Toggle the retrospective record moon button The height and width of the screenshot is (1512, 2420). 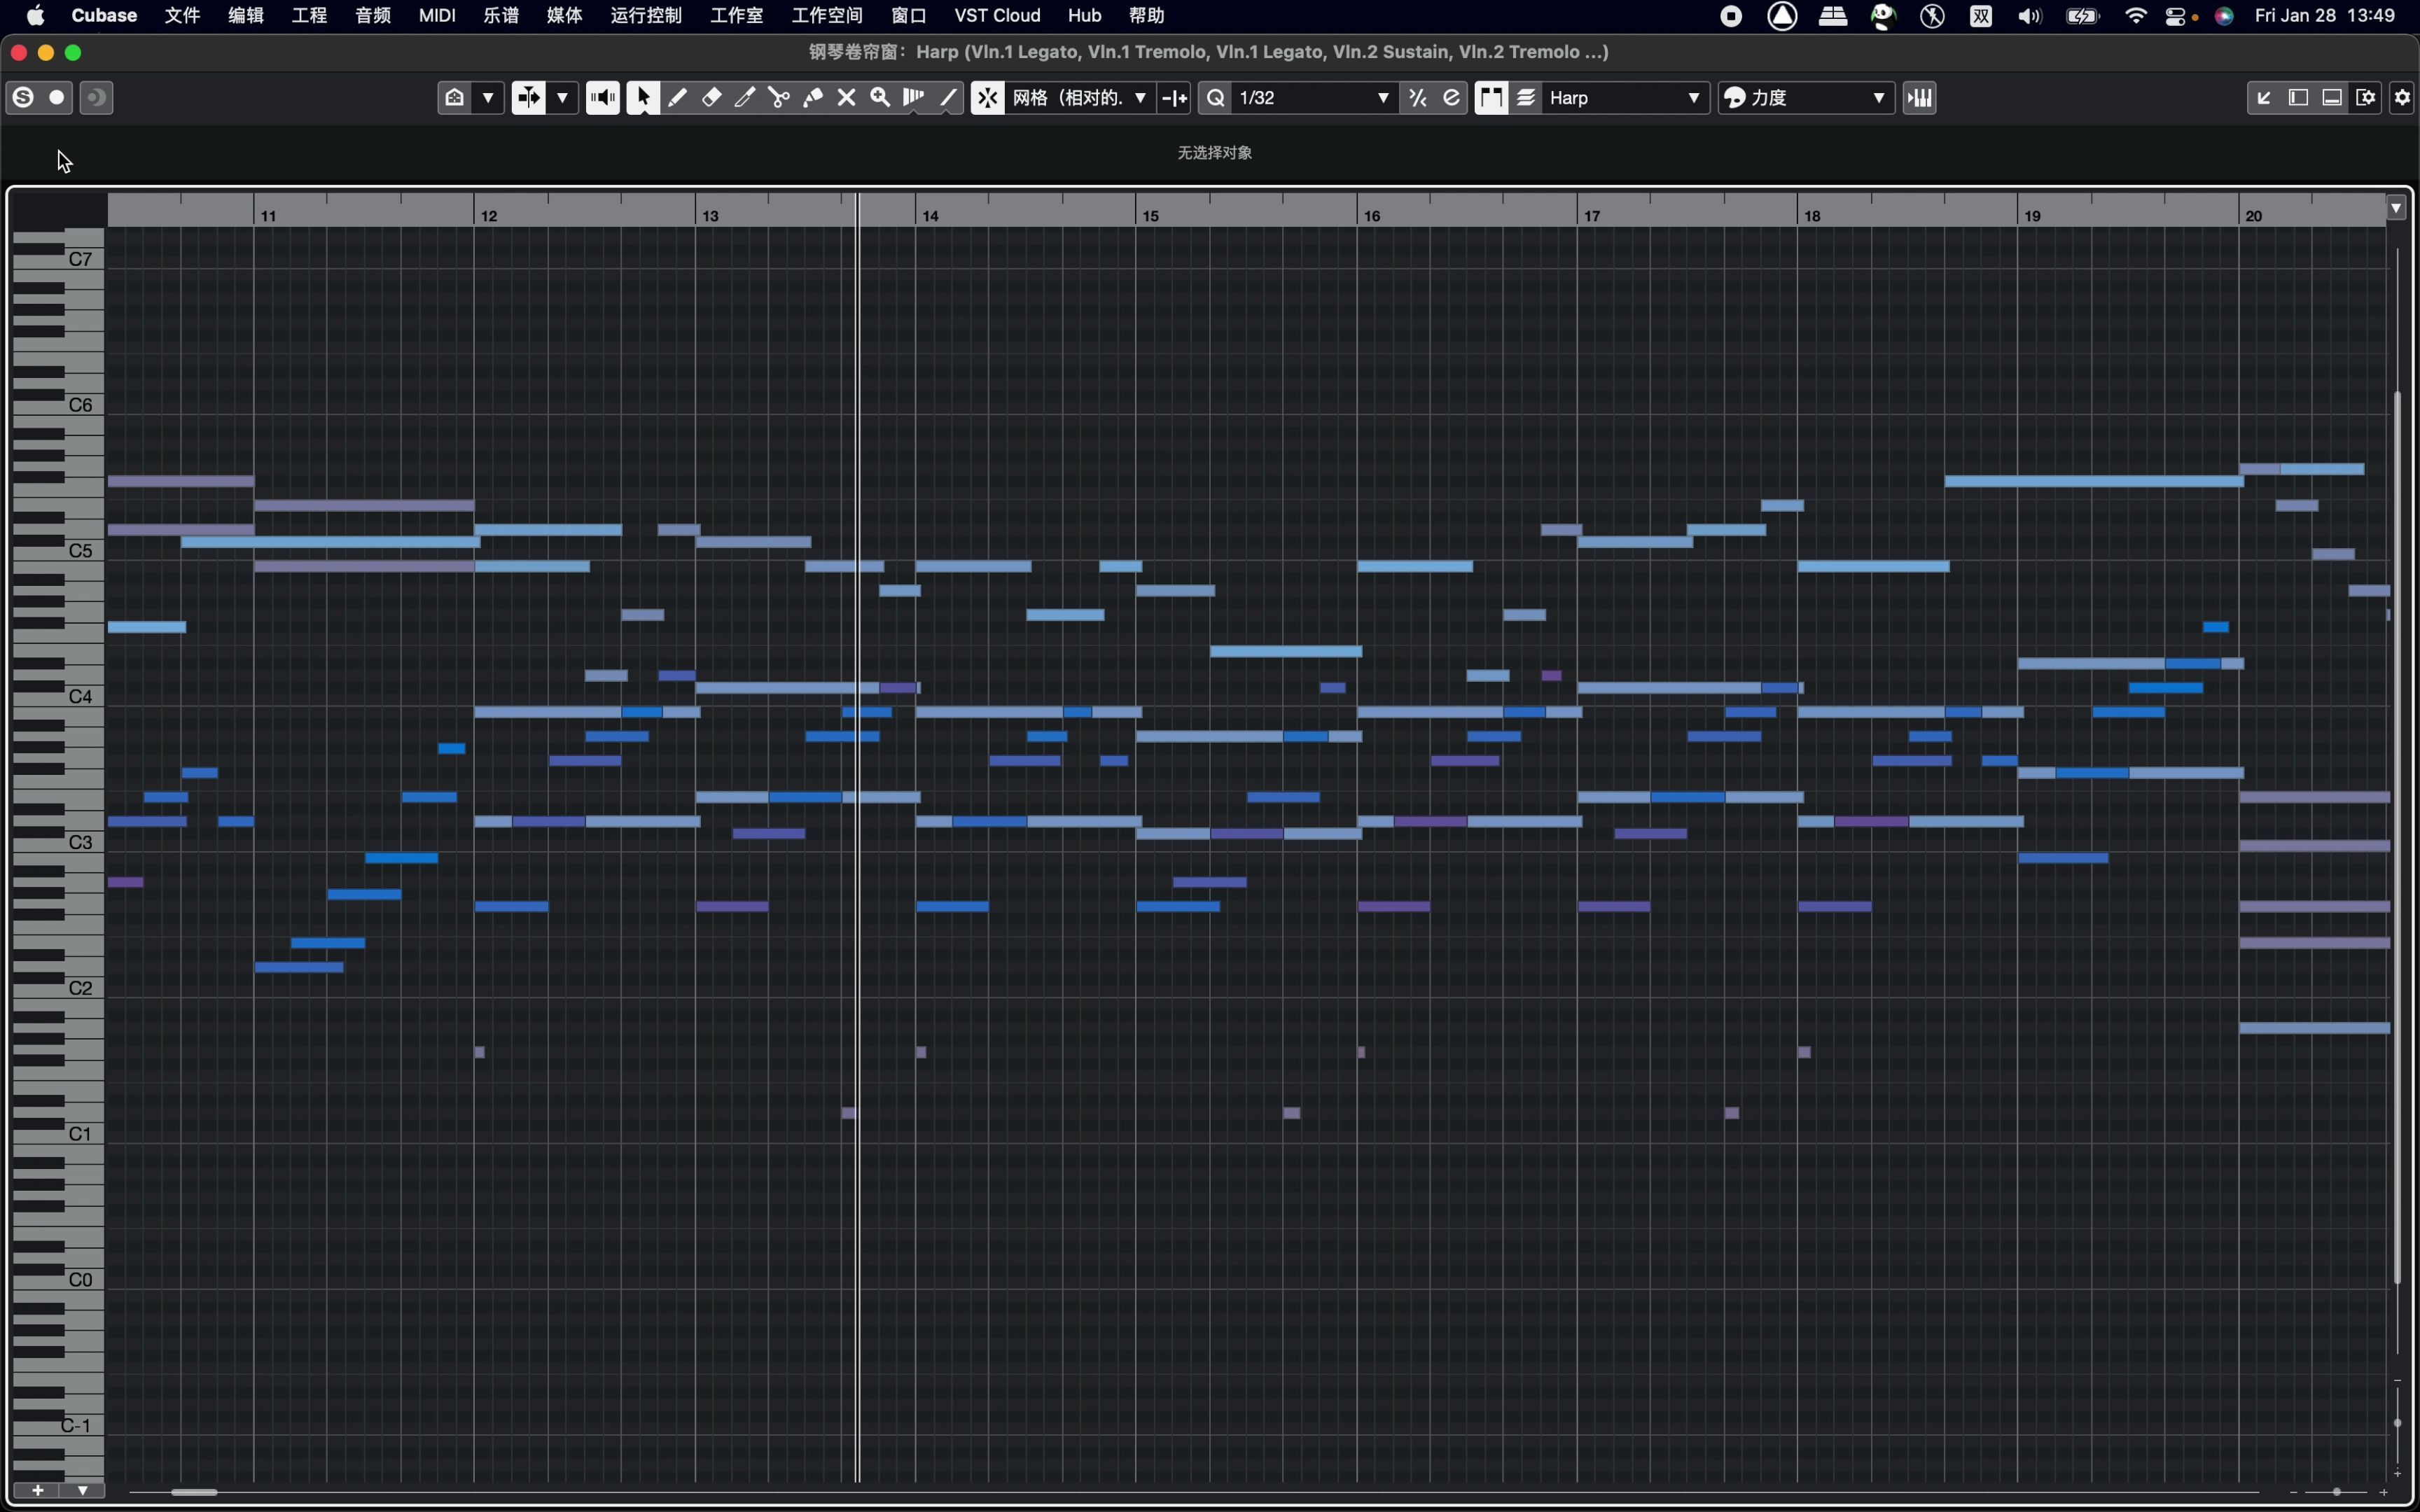[x=96, y=97]
